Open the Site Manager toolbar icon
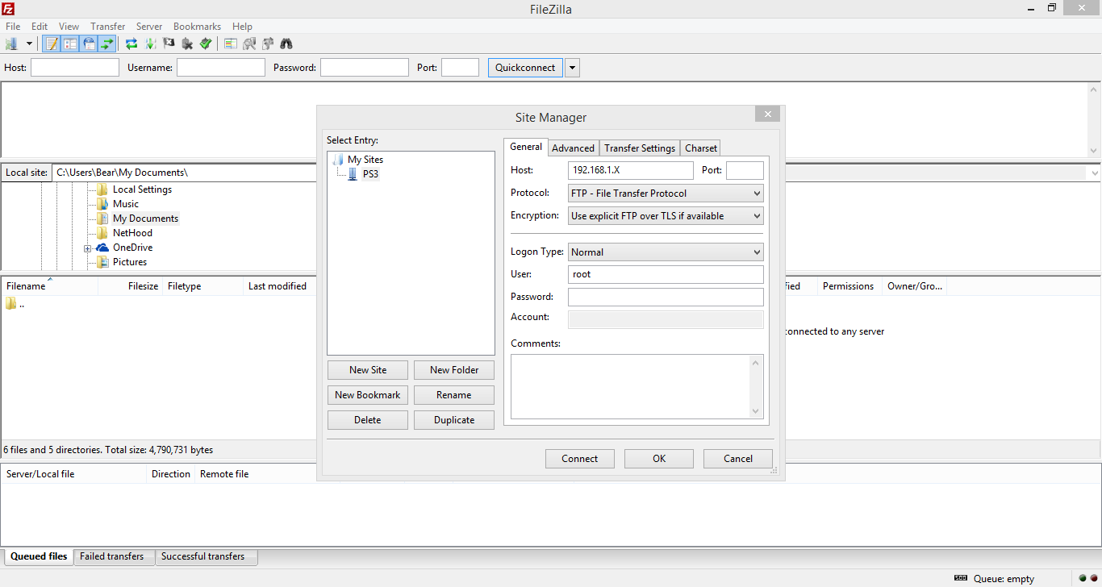The width and height of the screenshot is (1102, 587). tap(12, 44)
